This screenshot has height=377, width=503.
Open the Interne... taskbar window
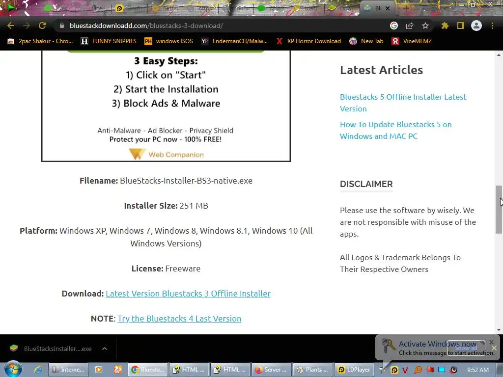68,370
